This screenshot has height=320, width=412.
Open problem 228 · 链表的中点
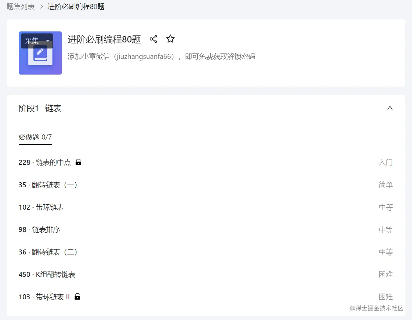[x=45, y=163]
